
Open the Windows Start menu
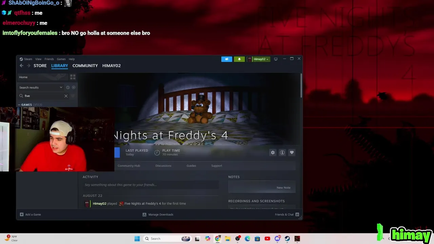click(x=137, y=239)
